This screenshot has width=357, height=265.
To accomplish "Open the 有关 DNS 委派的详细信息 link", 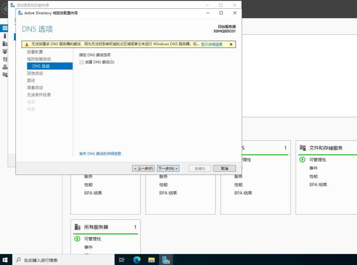I will [100, 154].
